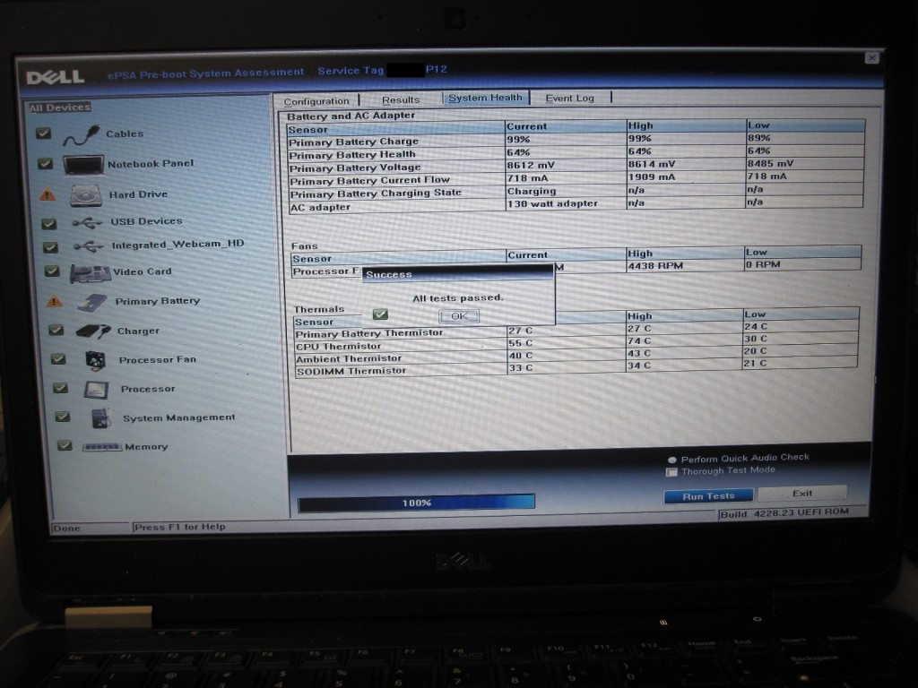This screenshot has height=688, width=918.
Task: Click the Primary Battery Health sensor row
Action: 576,152
